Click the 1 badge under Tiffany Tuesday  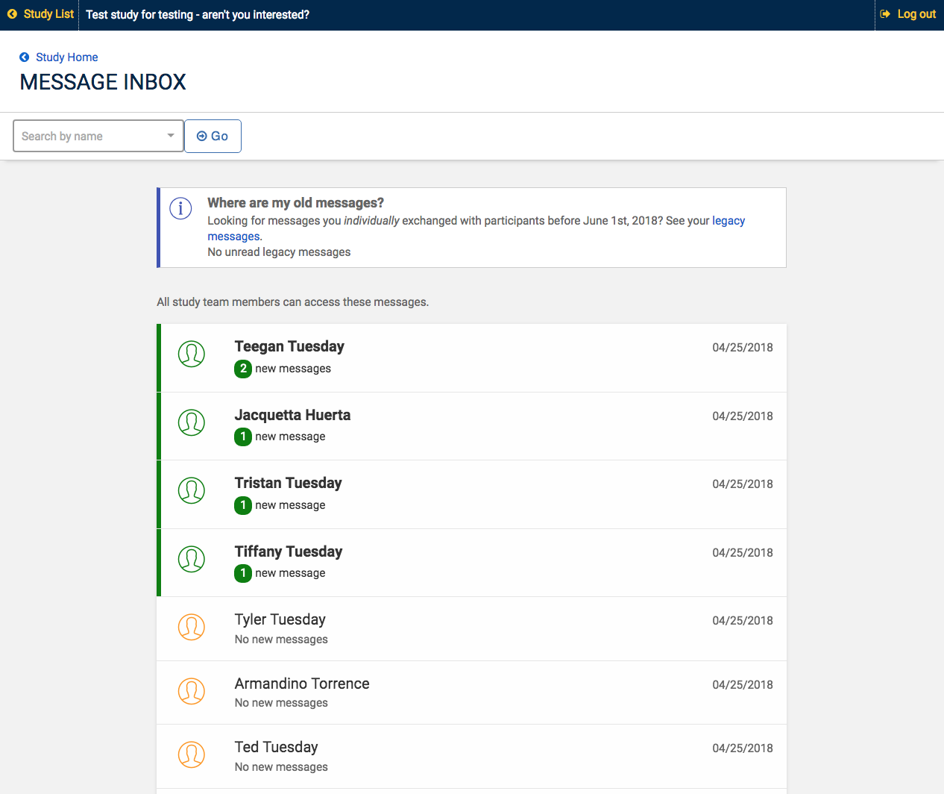(x=243, y=573)
